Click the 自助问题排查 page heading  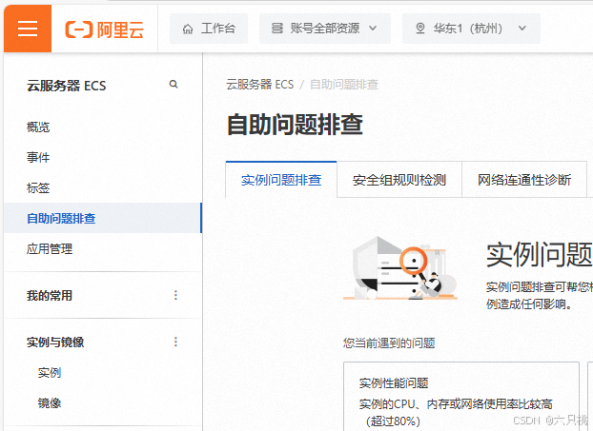295,125
